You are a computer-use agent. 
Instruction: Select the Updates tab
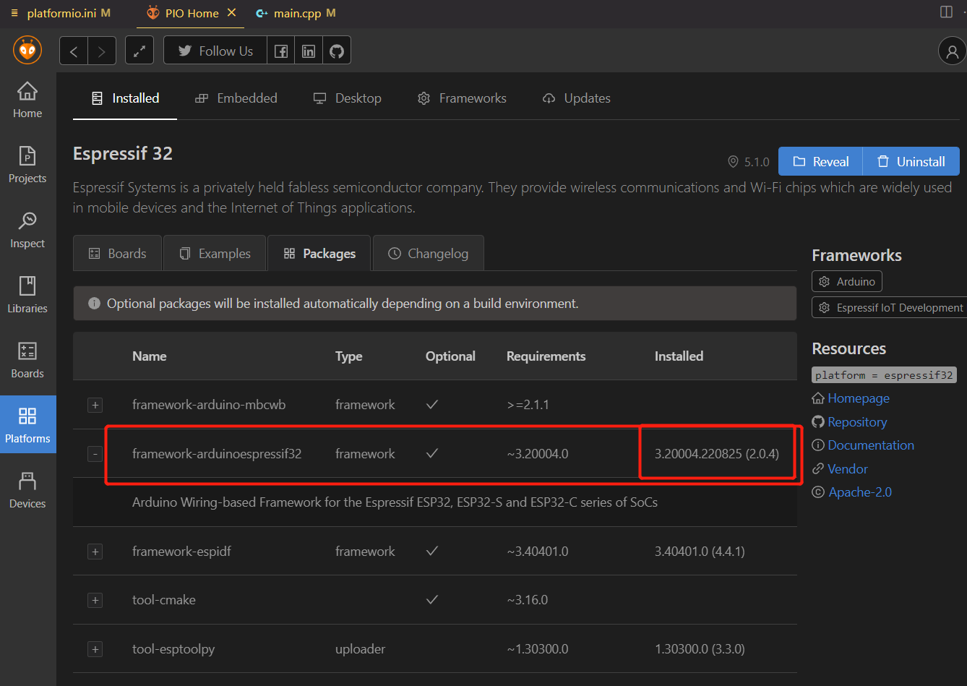pos(576,98)
